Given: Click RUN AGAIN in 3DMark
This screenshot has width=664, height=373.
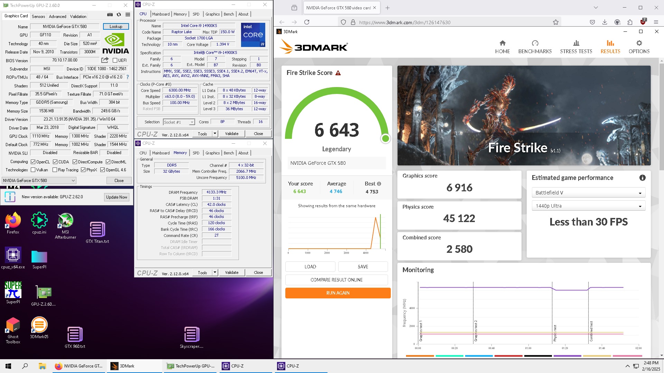Looking at the screenshot, I should (x=338, y=293).
